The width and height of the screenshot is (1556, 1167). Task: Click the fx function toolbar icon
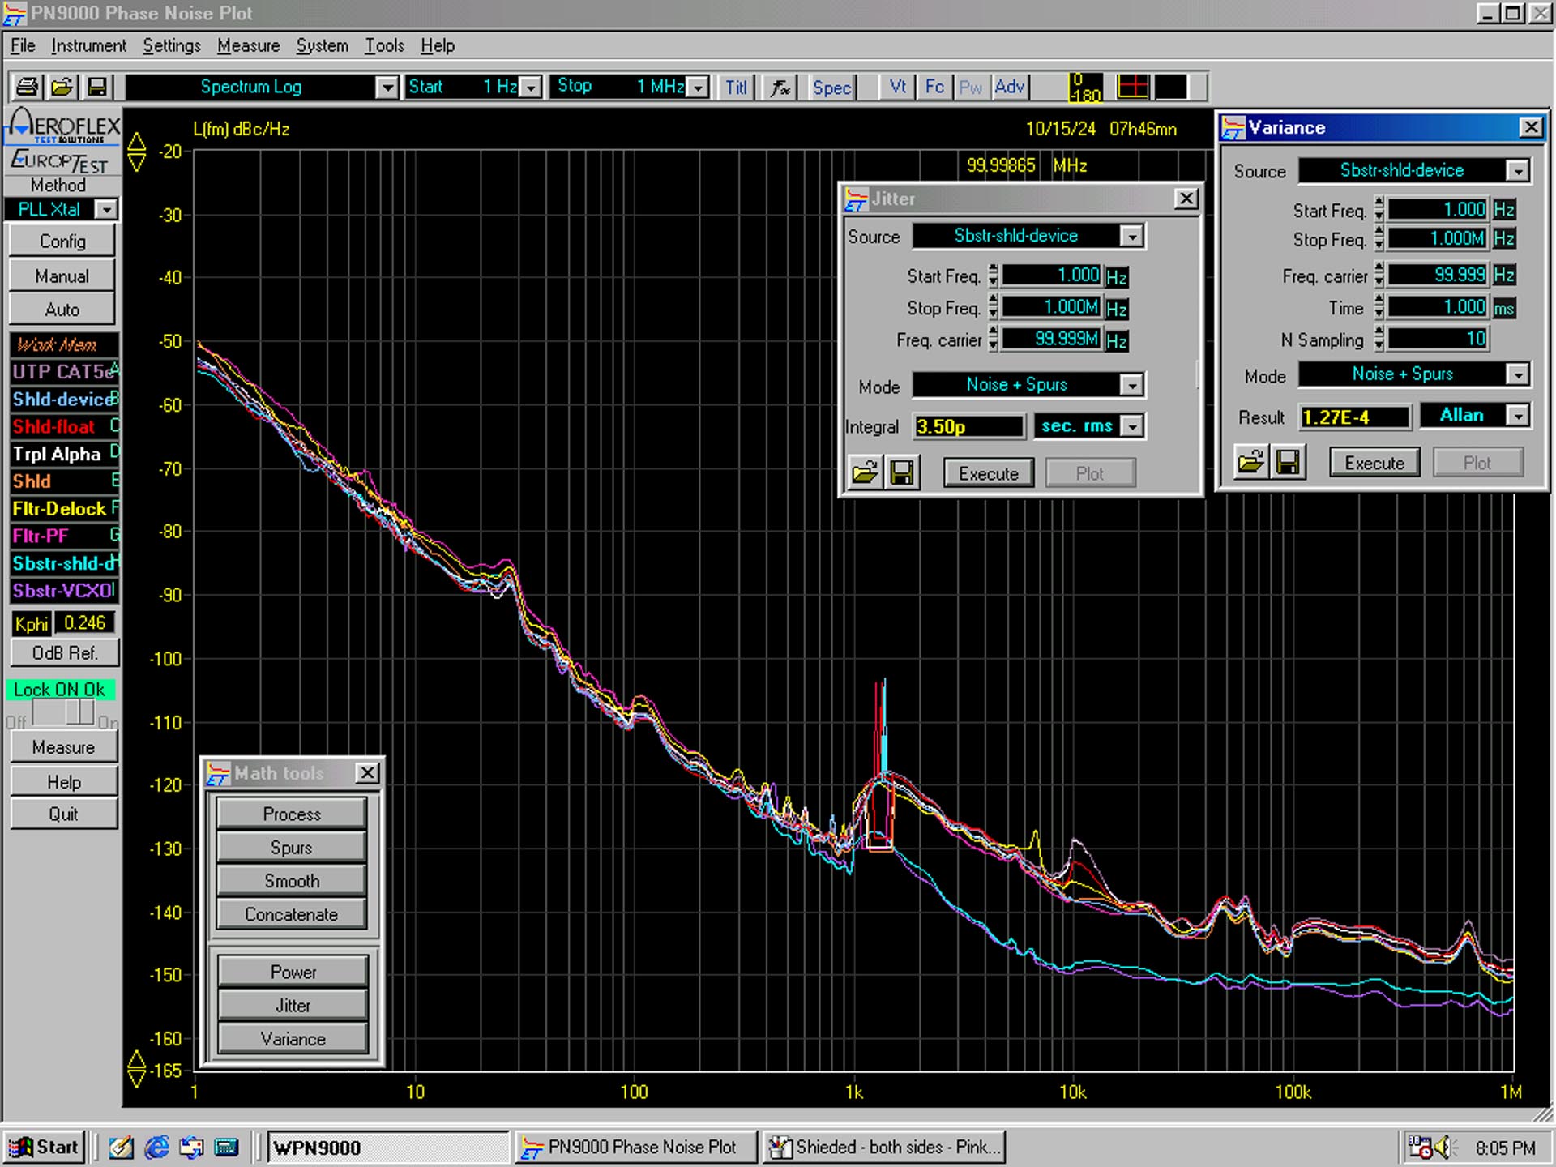(x=780, y=87)
